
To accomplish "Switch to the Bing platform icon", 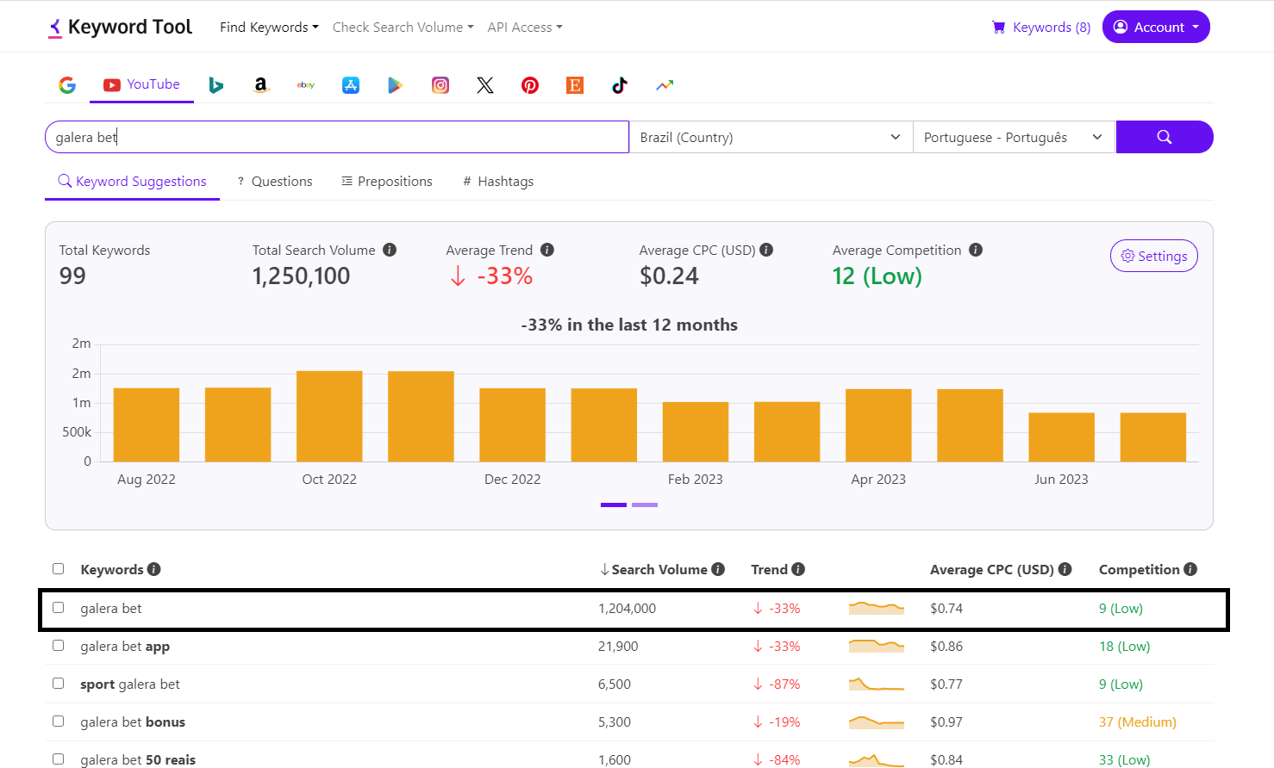I will click(216, 85).
